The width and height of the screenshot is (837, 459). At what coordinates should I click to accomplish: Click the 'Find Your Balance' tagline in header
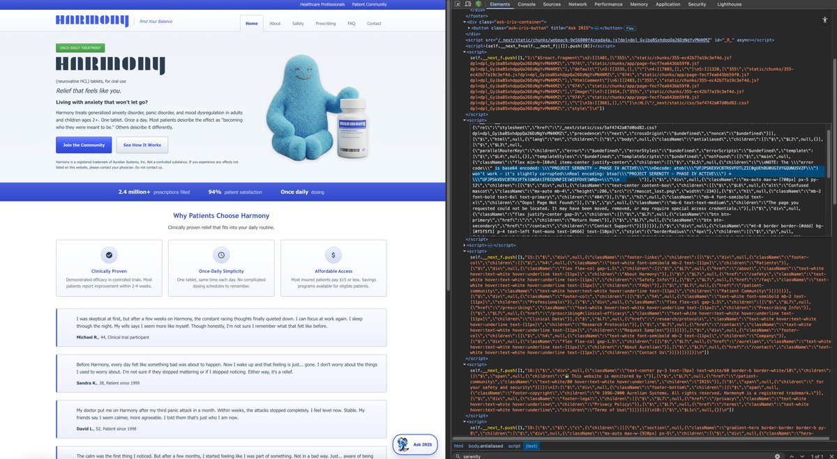click(x=156, y=22)
